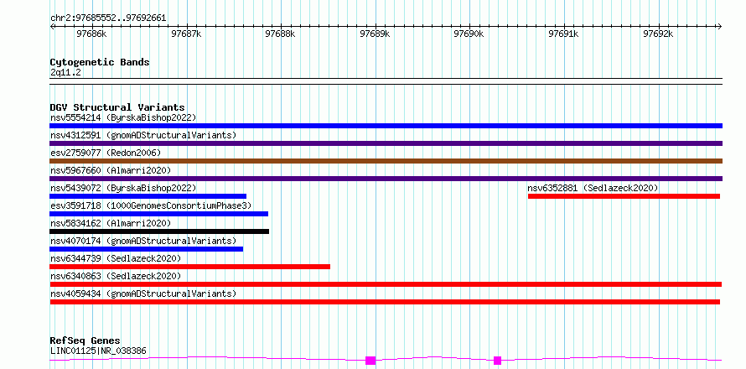
Task: Select the esv3591718 (1000GenomesConsortiumPhase3) label
Action: coord(151,205)
